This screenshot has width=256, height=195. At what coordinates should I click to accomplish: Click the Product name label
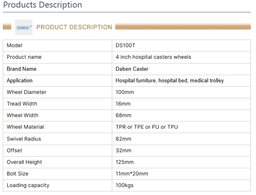[24, 57]
